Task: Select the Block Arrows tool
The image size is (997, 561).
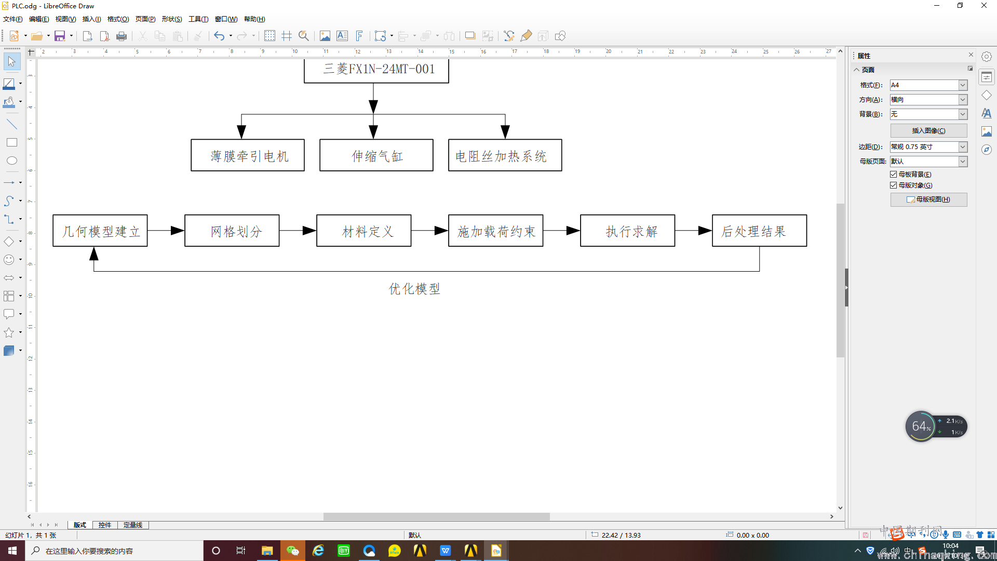Action: point(9,277)
